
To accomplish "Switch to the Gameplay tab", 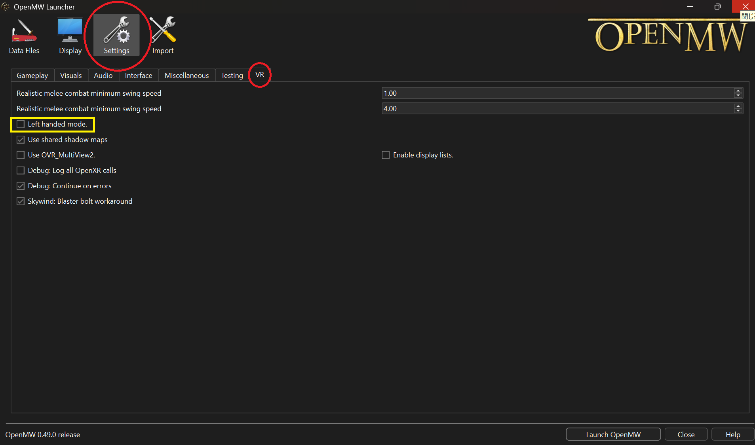I will coord(32,75).
